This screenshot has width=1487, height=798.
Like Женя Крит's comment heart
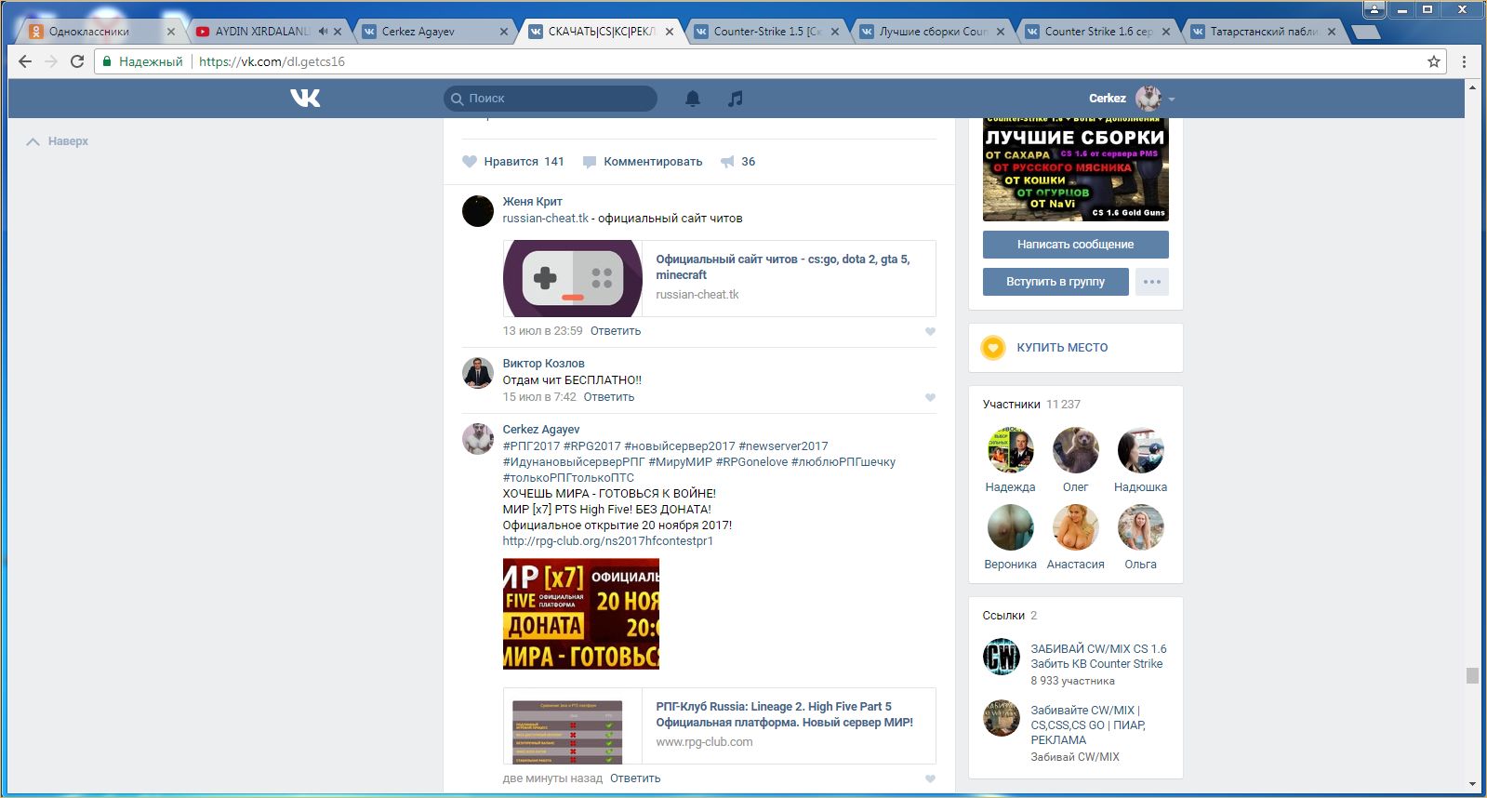(930, 331)
